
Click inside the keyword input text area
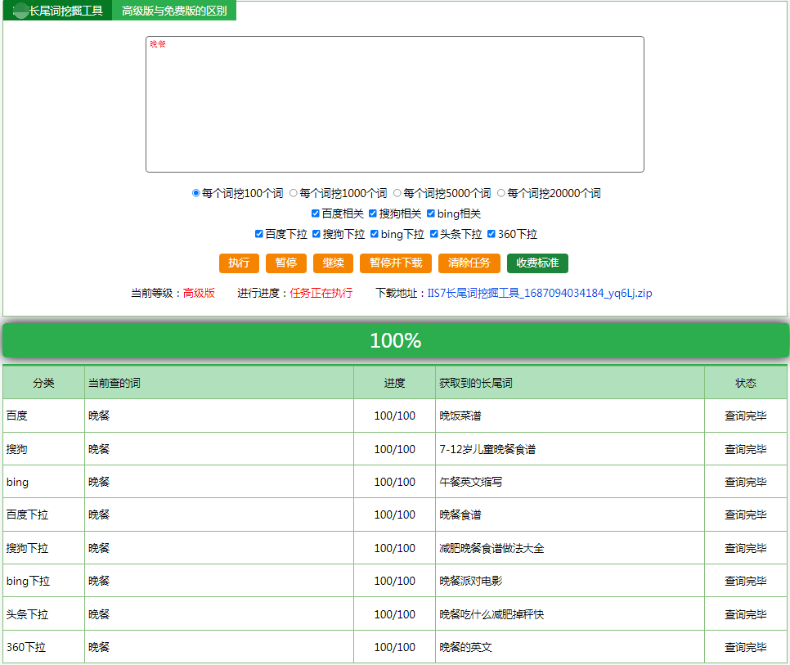coord(394,104)
